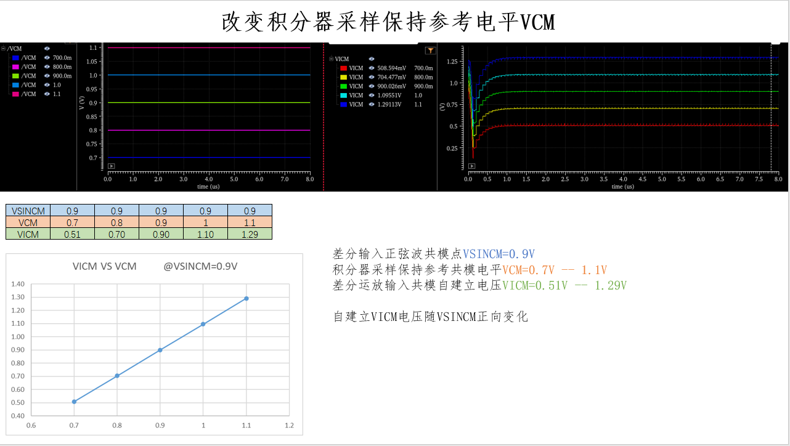Viewport: 790px width, 446px height.
Task: Hide the /VCM 1.1 trace
Action: [47, 94]
